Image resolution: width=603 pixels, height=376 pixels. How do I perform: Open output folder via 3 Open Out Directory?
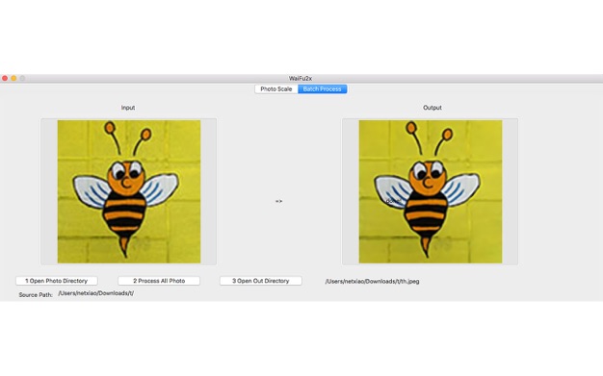pyautogui.click(x=261, y=281)
